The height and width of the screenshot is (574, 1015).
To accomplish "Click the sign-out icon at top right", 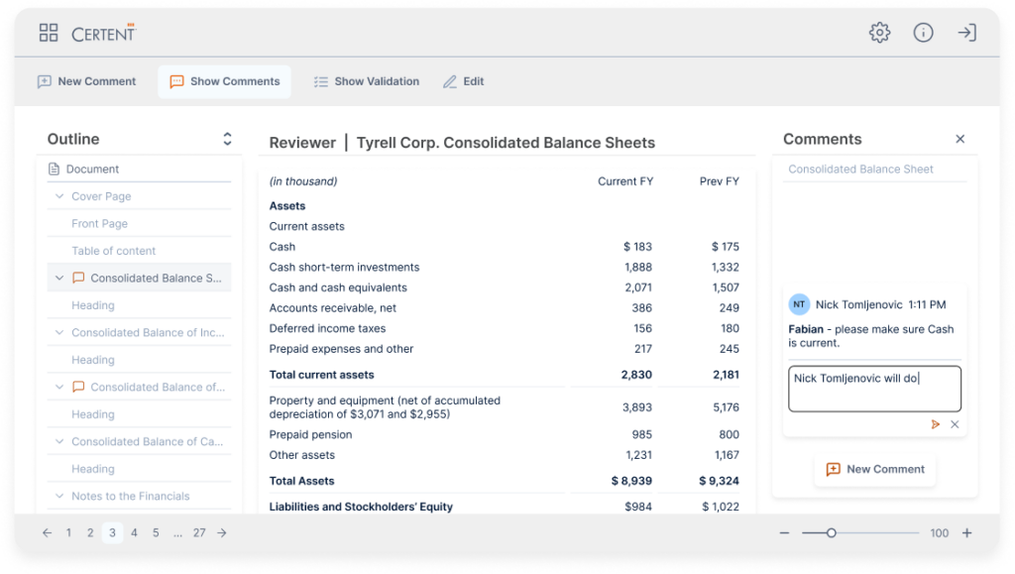I will click(x=966, y=32).
